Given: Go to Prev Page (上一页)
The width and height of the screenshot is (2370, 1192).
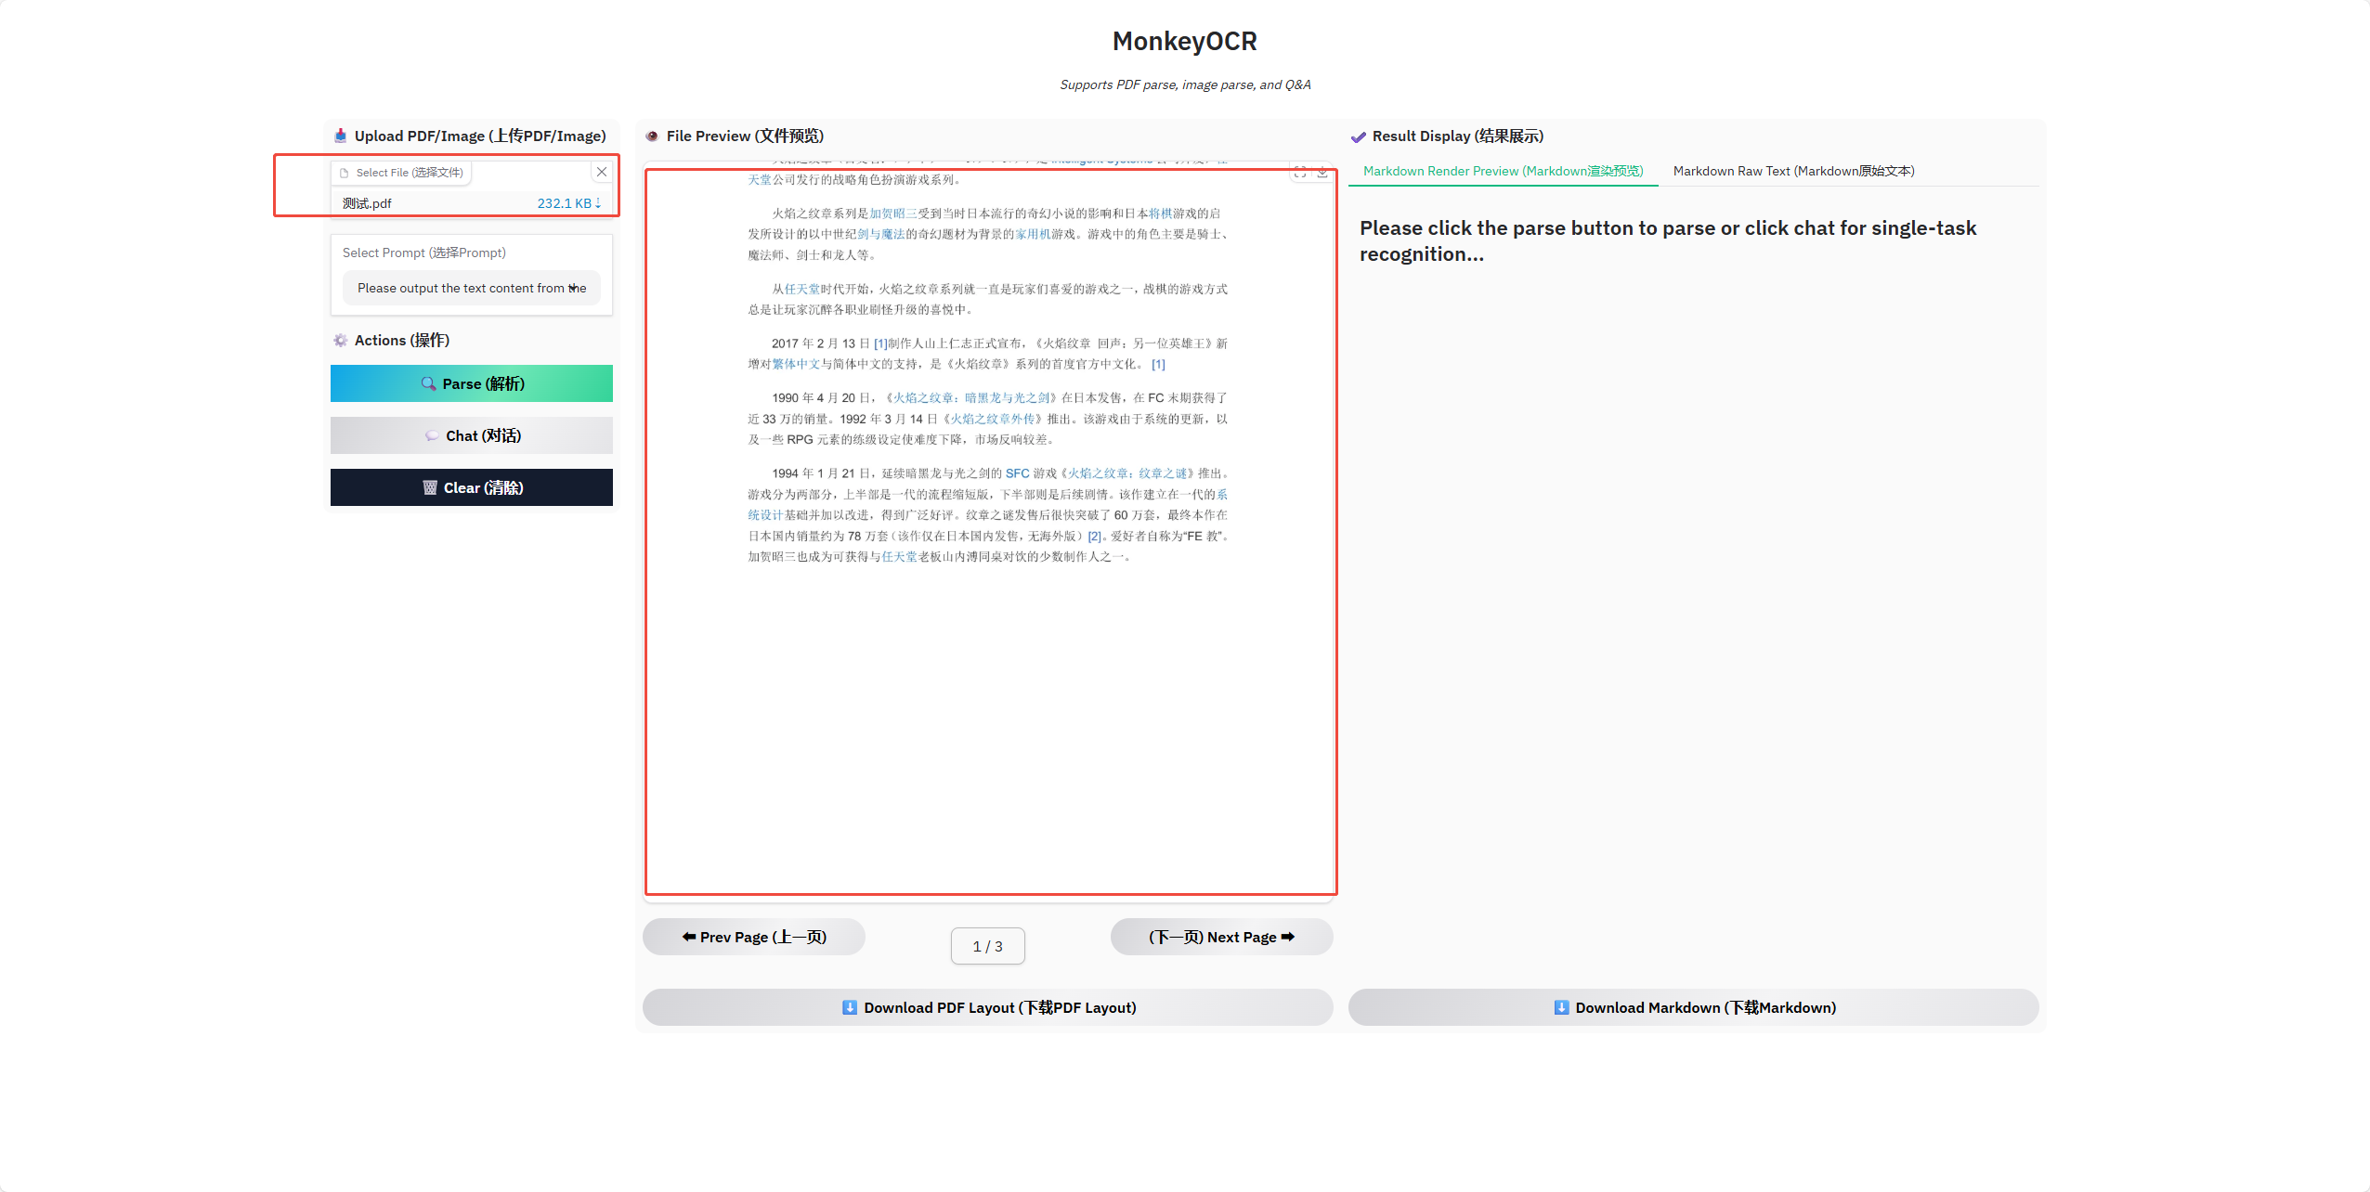Looking at the screenshot, I should click(754, 937).
